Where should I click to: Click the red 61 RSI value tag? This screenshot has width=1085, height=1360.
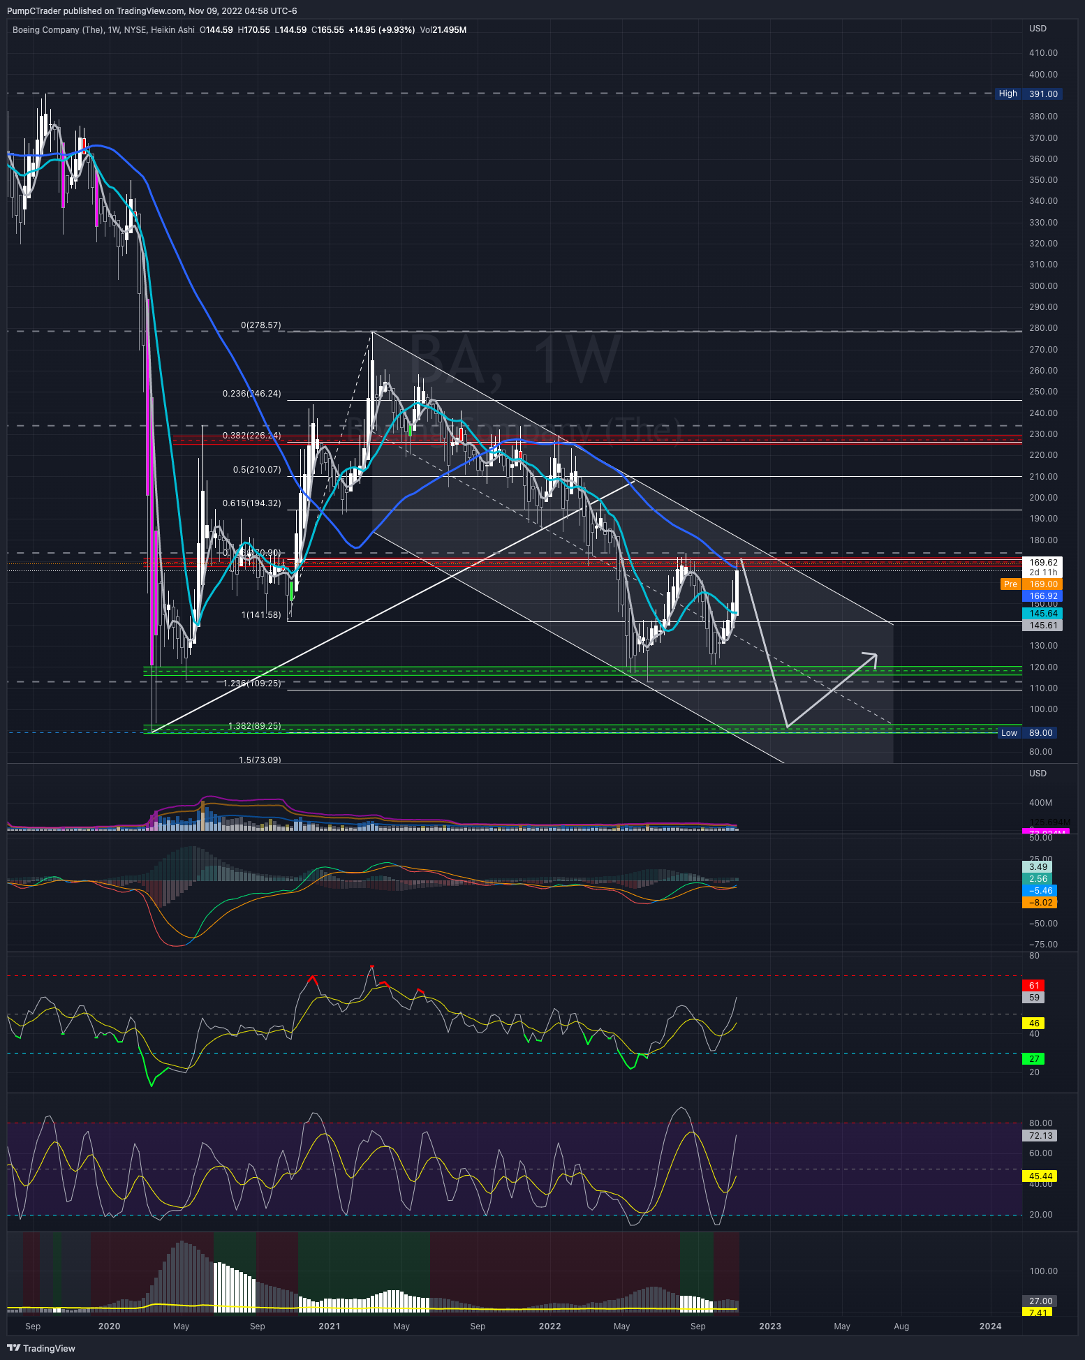[x=1034, y=986]
